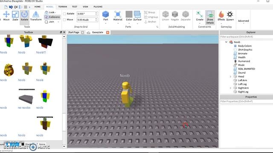Close the Toolbox panel
This screenshot has height=153, width=273.
64,32
